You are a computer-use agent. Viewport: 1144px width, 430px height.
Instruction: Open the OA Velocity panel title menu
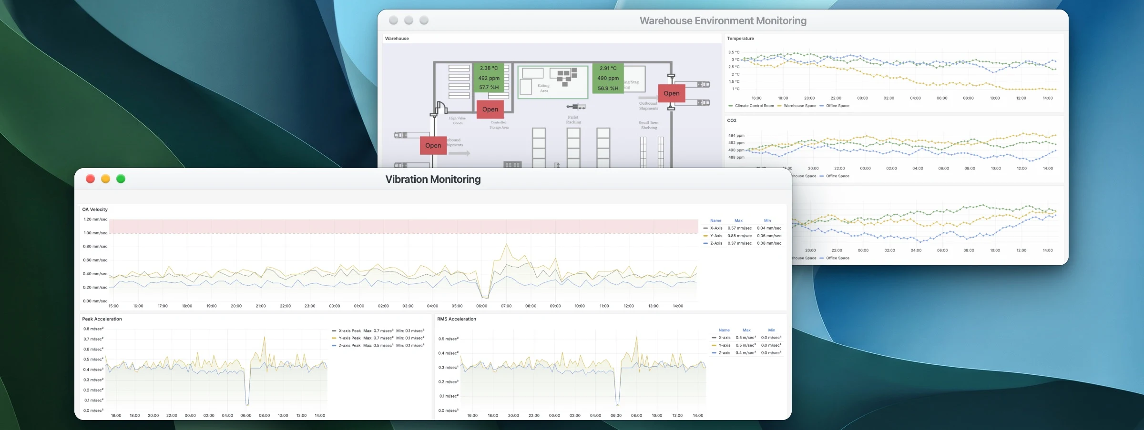pyautogui.click(x=95, y=210)
